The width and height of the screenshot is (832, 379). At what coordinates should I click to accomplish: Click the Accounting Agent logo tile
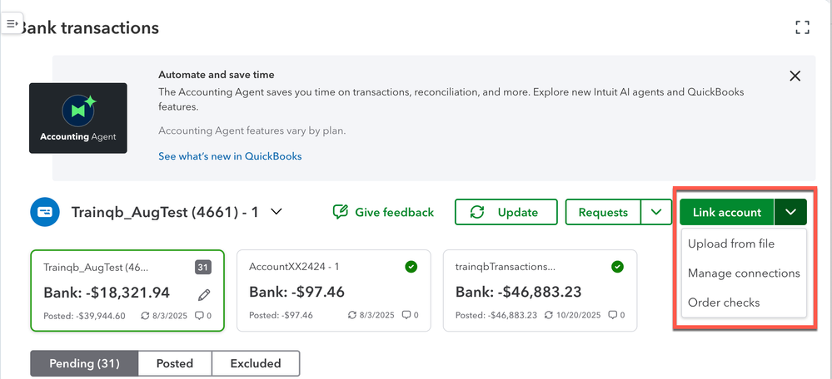click(x=77, y=117)
